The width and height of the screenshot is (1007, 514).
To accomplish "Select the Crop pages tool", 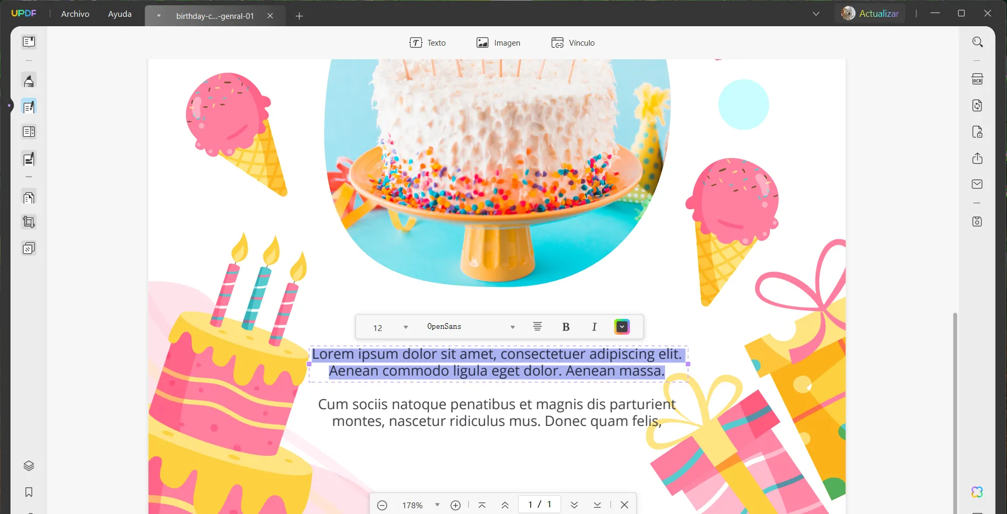I will (x=29, y=222).
